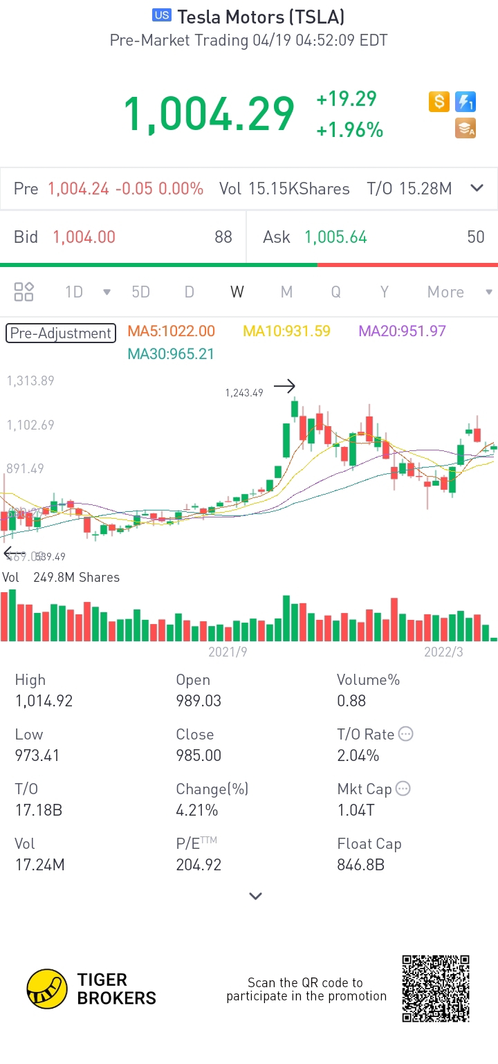Image resolution: width=498 pixels, height=1064 pixels.
Task: Tap the brown stacked layers icon
Action: tap(465, 128)
